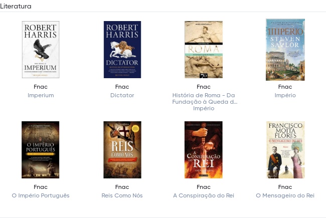Click the Literatura section heading
Image resolution: width=326 pixels, height=218 pixels.
16,6
